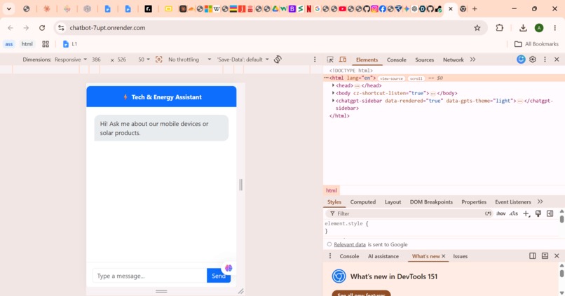Open the No throttling dropdown
Screen dimensions: 565x296
click(189, 59)
